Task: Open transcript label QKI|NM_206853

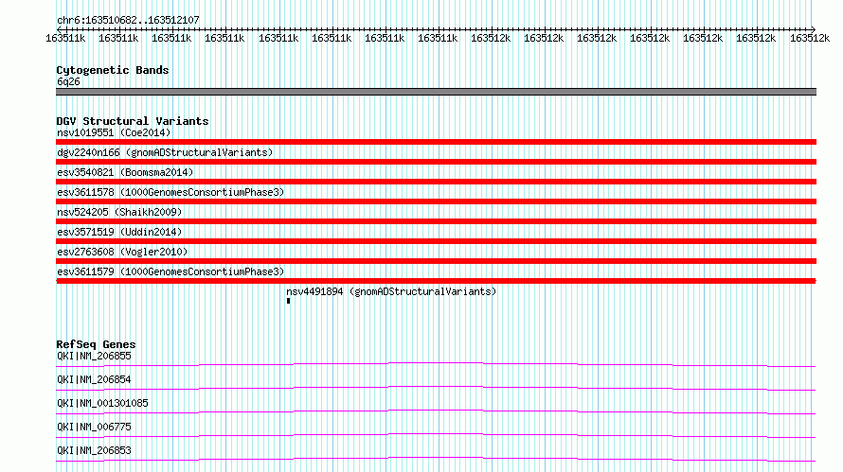Action: tap(94, 450)
